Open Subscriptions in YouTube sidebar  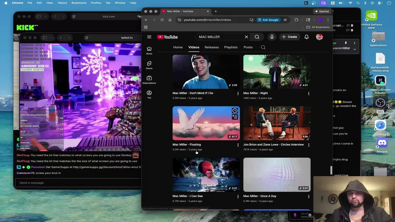149,80
